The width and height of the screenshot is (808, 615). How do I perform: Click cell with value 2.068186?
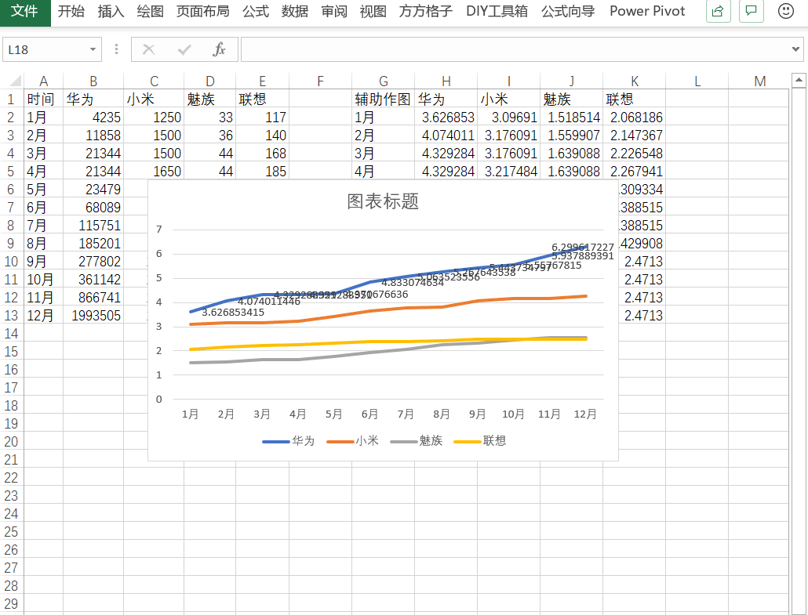pyautogui.click(x=635, y=117)
